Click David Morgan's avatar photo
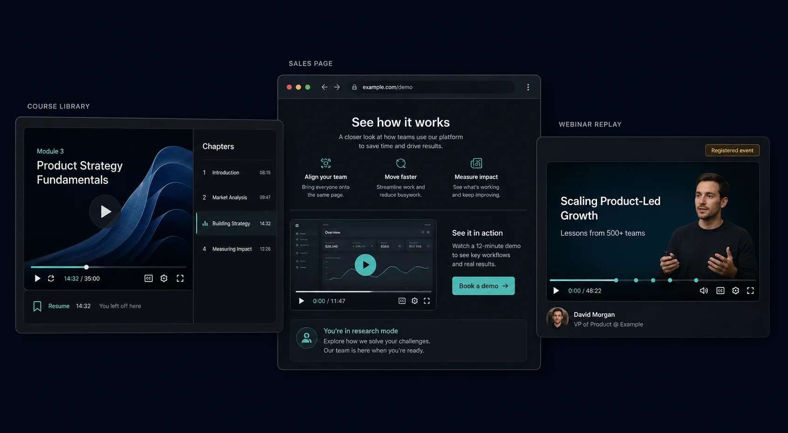This screenshot has width=788, height=433. [x=557, y=318]
